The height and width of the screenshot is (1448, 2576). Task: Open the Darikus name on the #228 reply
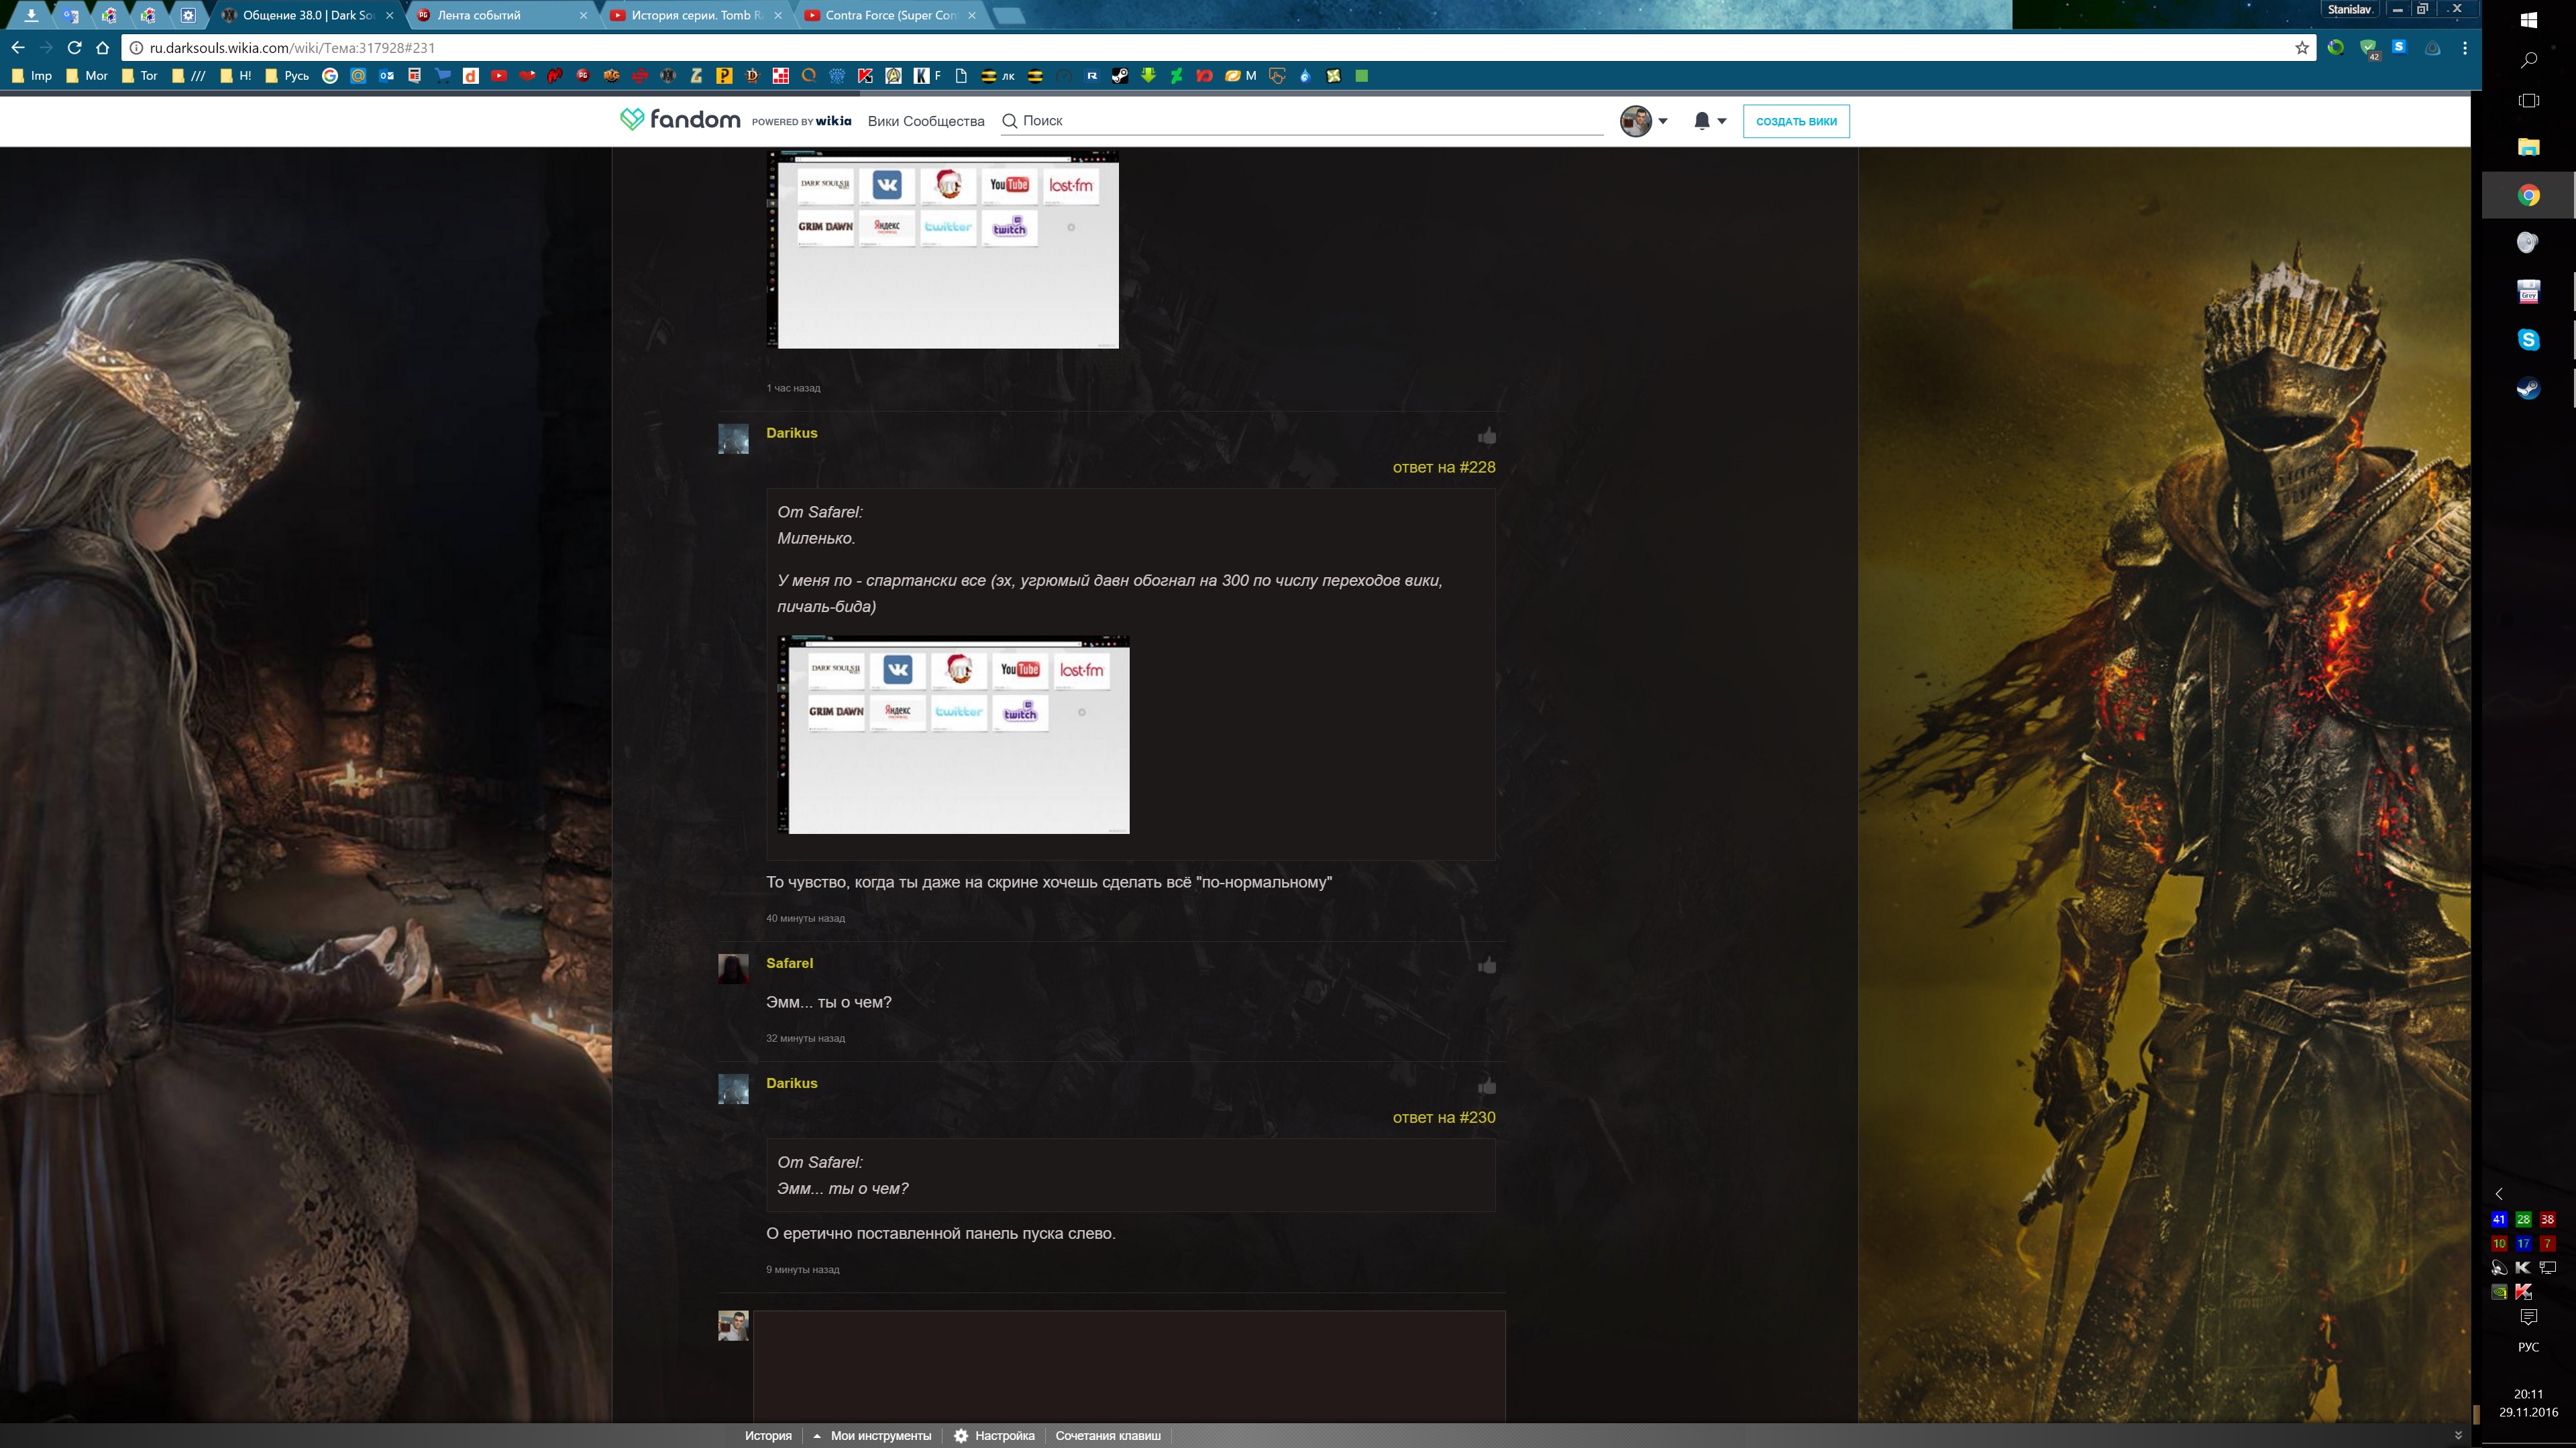coord(791,432)
